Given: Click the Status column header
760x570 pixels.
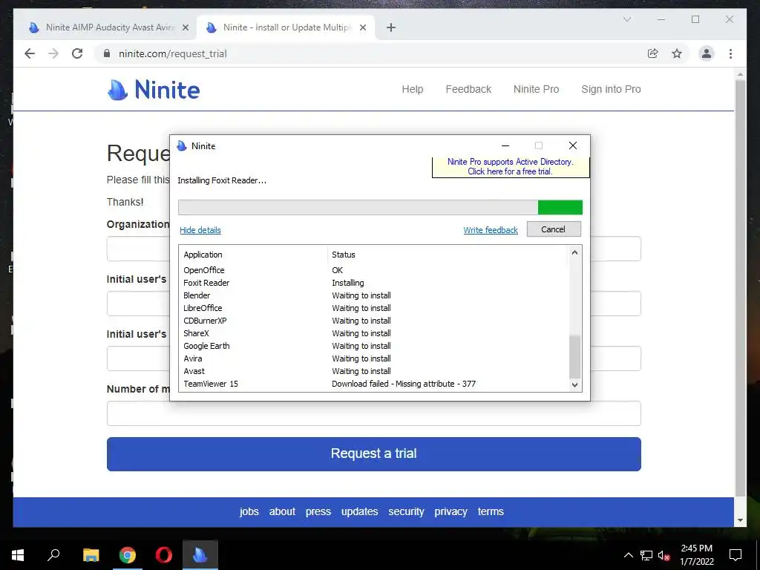Looking at the screenshot, I should (343, 255).
